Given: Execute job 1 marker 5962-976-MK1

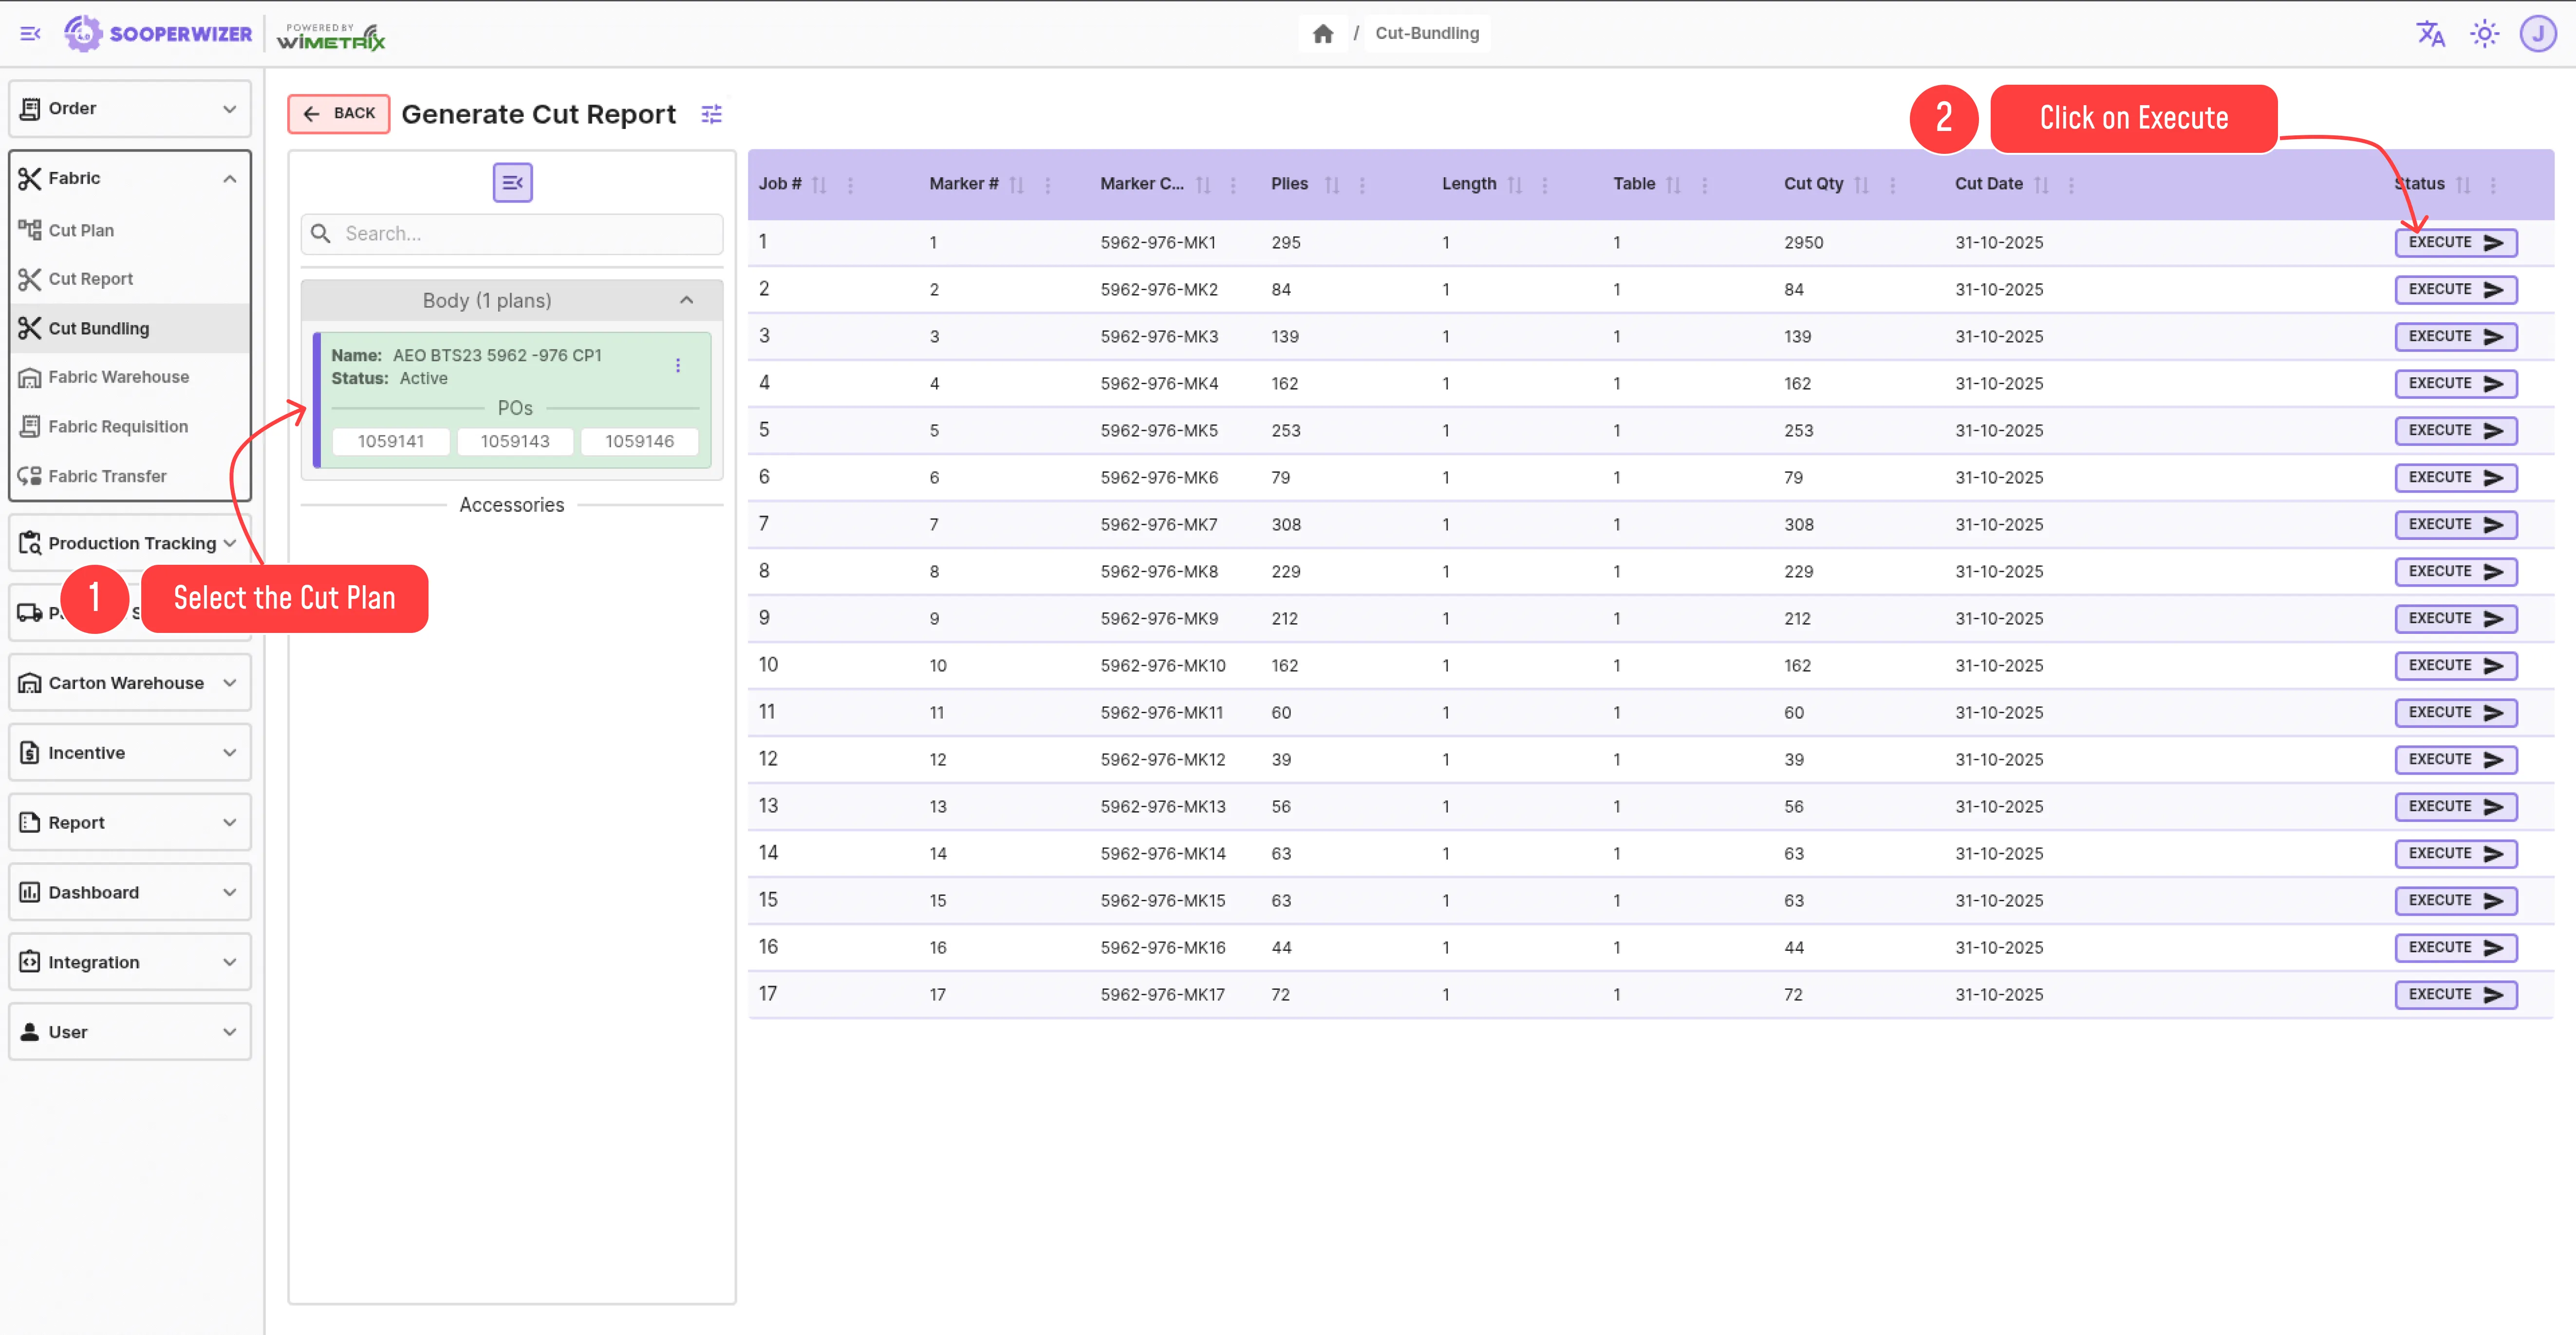Looking at the screenshot, I should pyautogui.click(x=2455, y=242).
